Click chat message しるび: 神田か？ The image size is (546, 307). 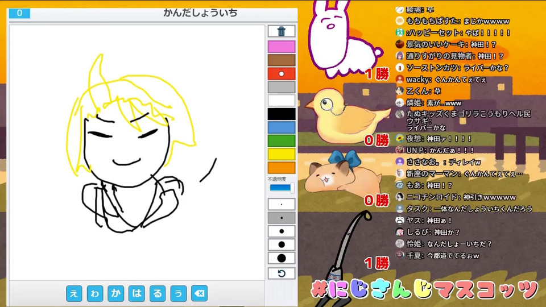coord(428,232)
